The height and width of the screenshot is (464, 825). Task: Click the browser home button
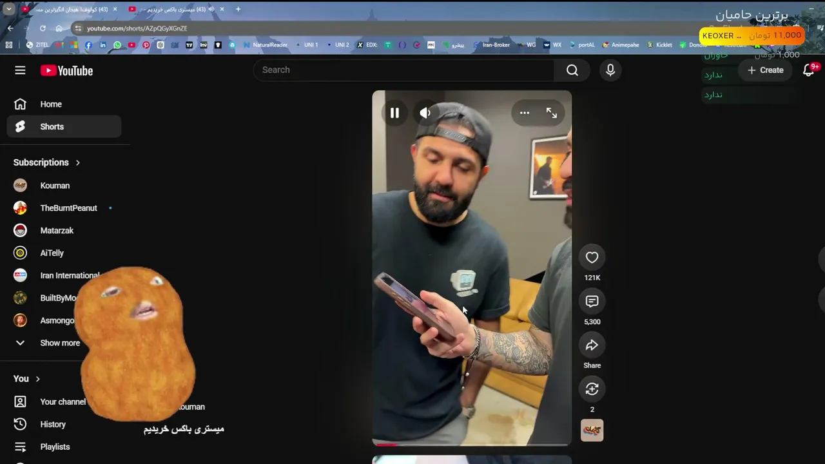[59, 28]
